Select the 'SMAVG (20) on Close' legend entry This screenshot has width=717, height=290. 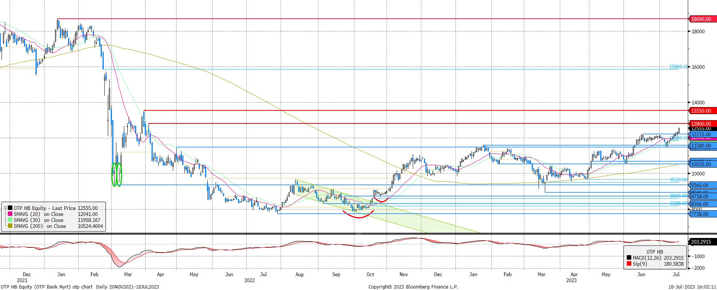[38, 214]
